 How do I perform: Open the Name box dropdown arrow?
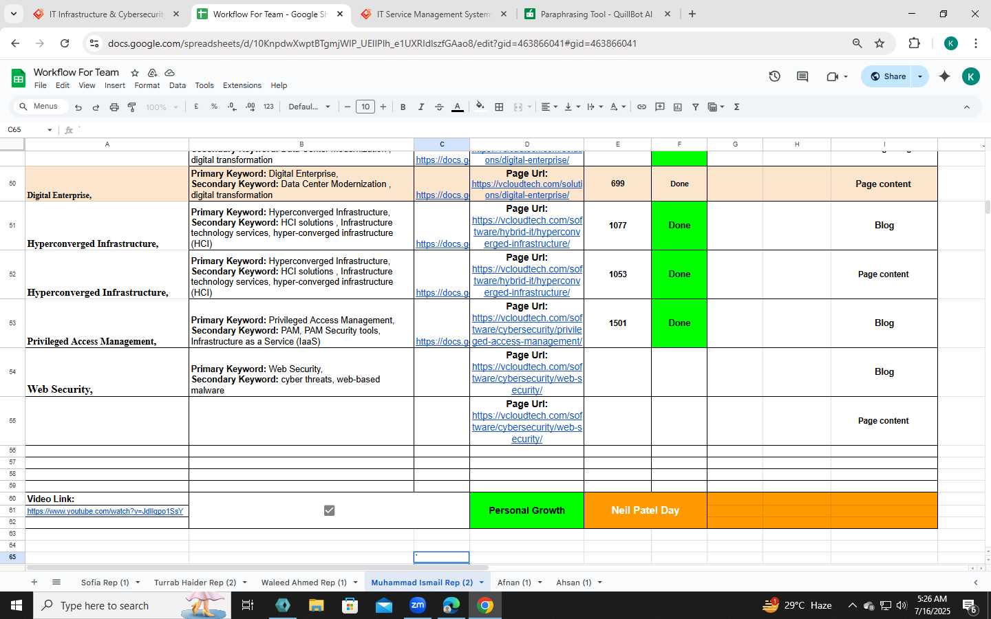click(49, 130)
